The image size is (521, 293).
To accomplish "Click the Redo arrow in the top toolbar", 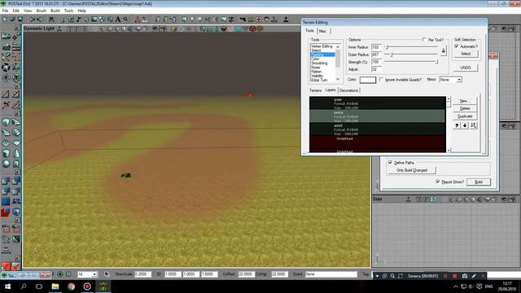I will [39, 20].
